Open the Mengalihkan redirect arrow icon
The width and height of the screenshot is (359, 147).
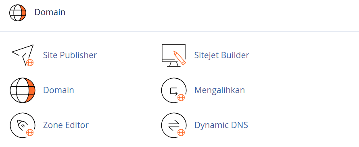coord(173,90)
